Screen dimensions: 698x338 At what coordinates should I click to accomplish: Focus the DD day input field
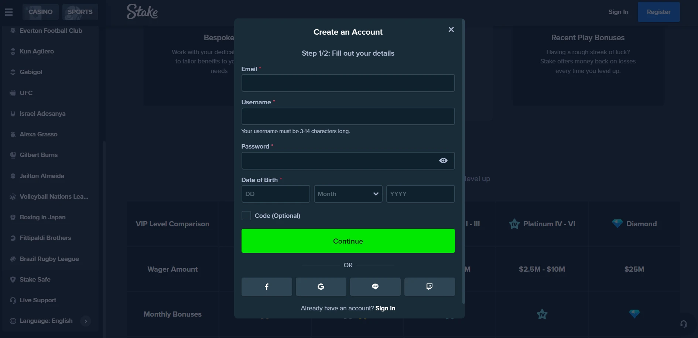276,194
